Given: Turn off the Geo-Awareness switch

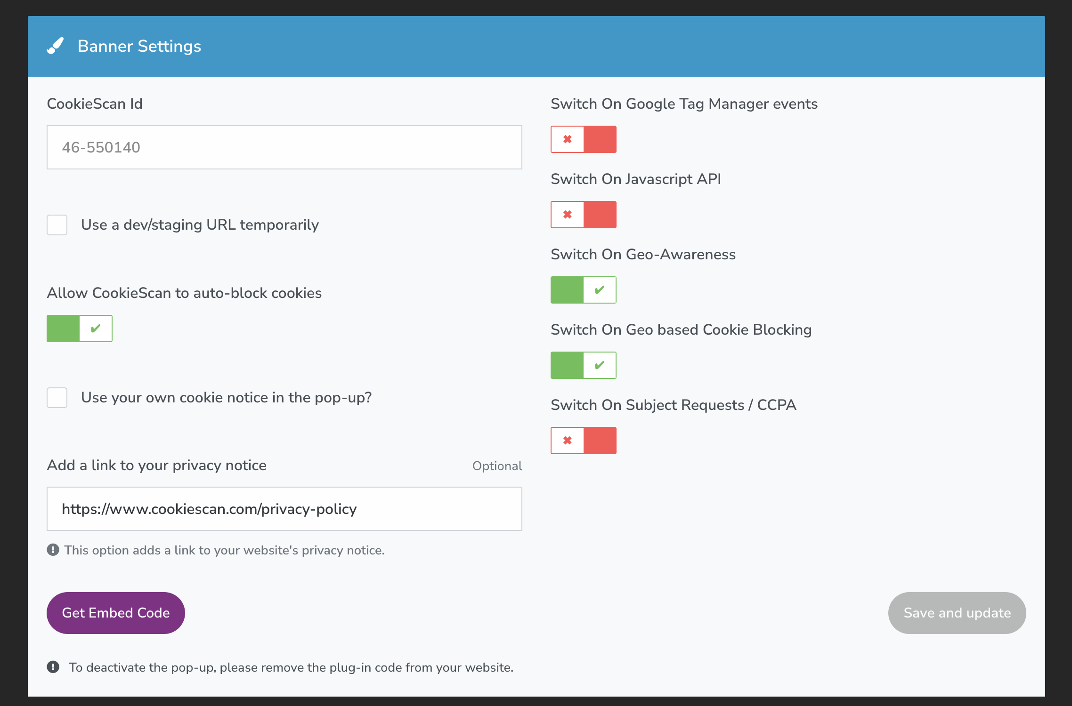Looking at the screenshot, I should [x=584, y=290].
